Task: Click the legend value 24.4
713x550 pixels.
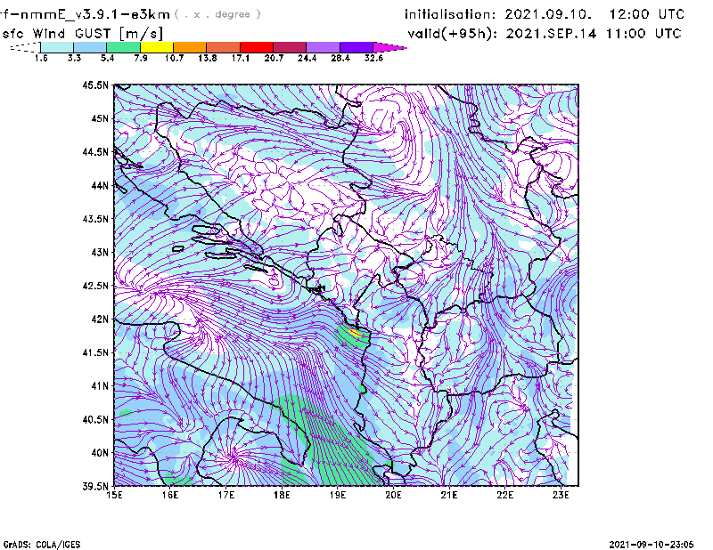Action: click(307, 58)
